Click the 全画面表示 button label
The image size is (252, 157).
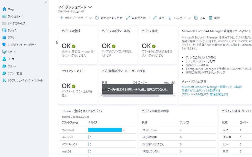[x=139, y=18]
